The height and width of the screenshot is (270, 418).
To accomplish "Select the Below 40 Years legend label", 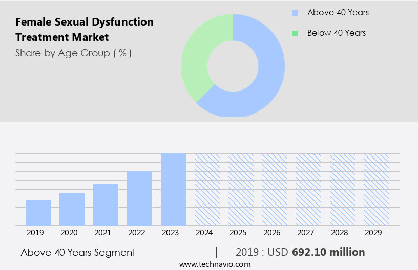I will tap(337, 33).
